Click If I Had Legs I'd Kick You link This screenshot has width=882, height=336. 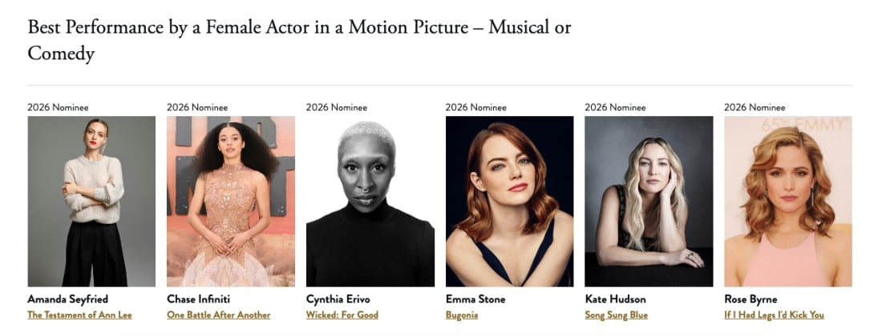click(774, 315)
